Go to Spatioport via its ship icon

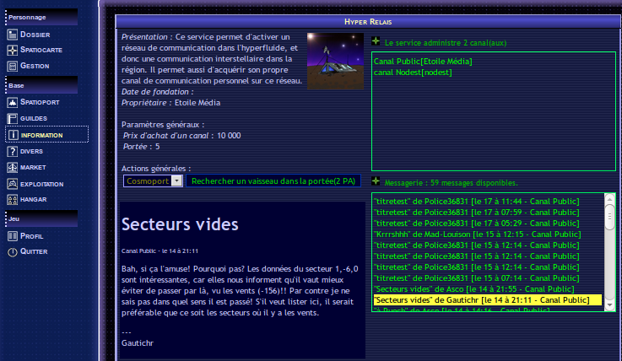click(13, 102)
